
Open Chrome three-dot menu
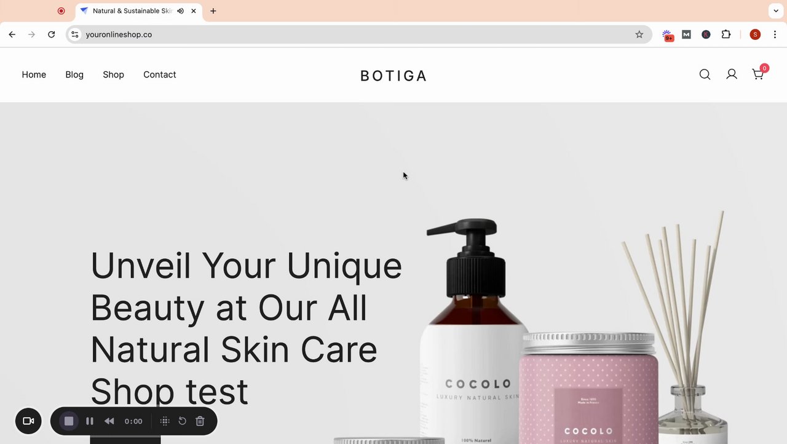tap(775, 34)
